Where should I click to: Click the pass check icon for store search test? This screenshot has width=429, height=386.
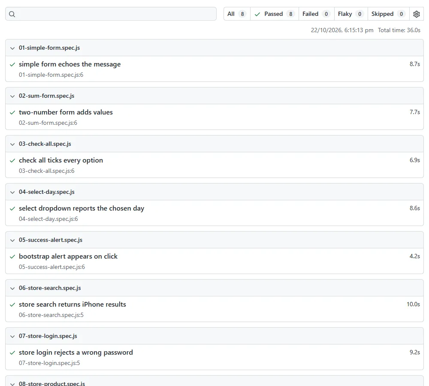point(12,305)
